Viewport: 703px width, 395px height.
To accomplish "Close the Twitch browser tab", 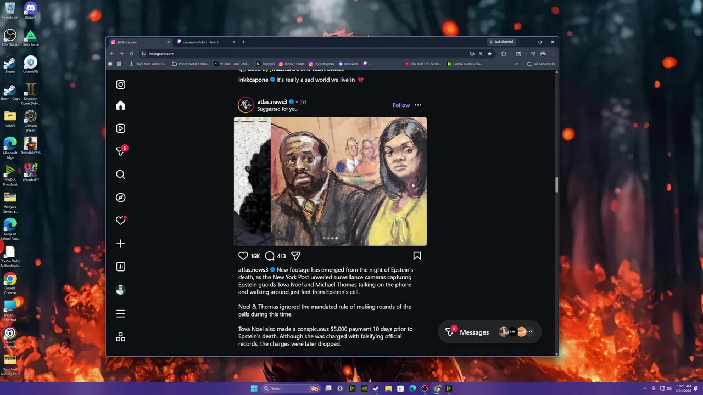I will [x=233, y=42].
